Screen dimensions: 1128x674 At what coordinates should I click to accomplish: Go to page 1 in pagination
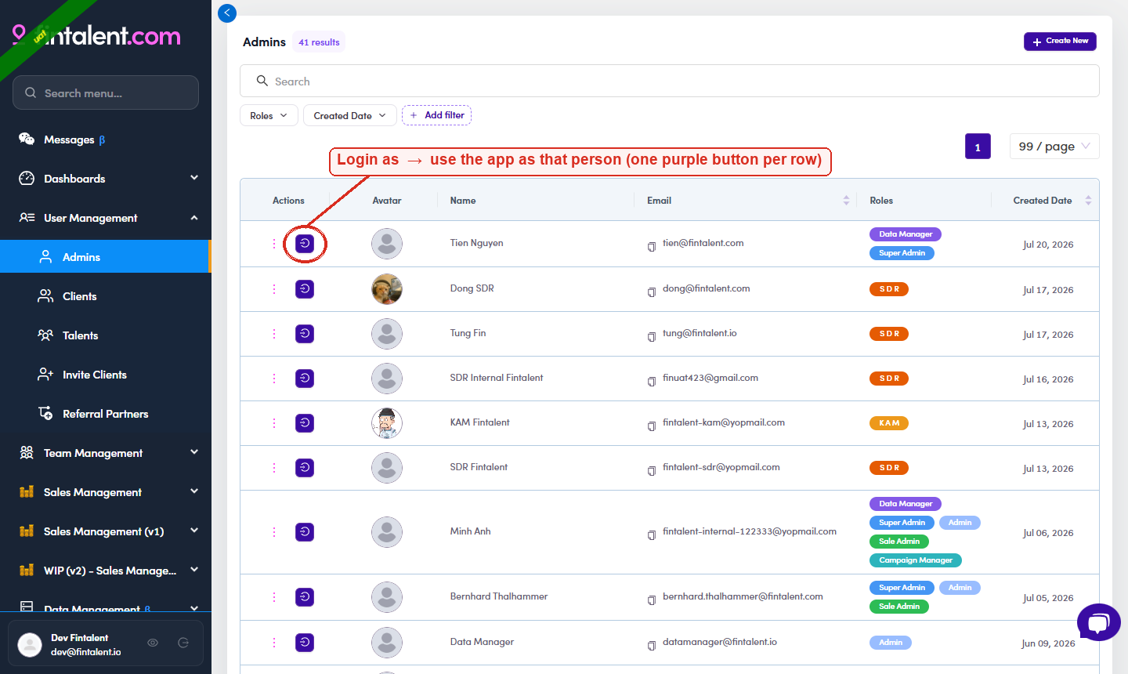(x=978, y=147)
